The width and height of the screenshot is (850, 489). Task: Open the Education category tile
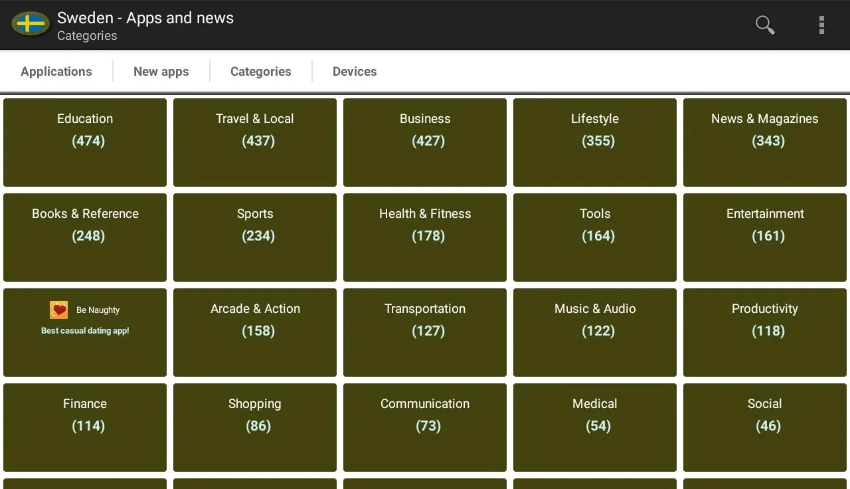click(85, 142)
